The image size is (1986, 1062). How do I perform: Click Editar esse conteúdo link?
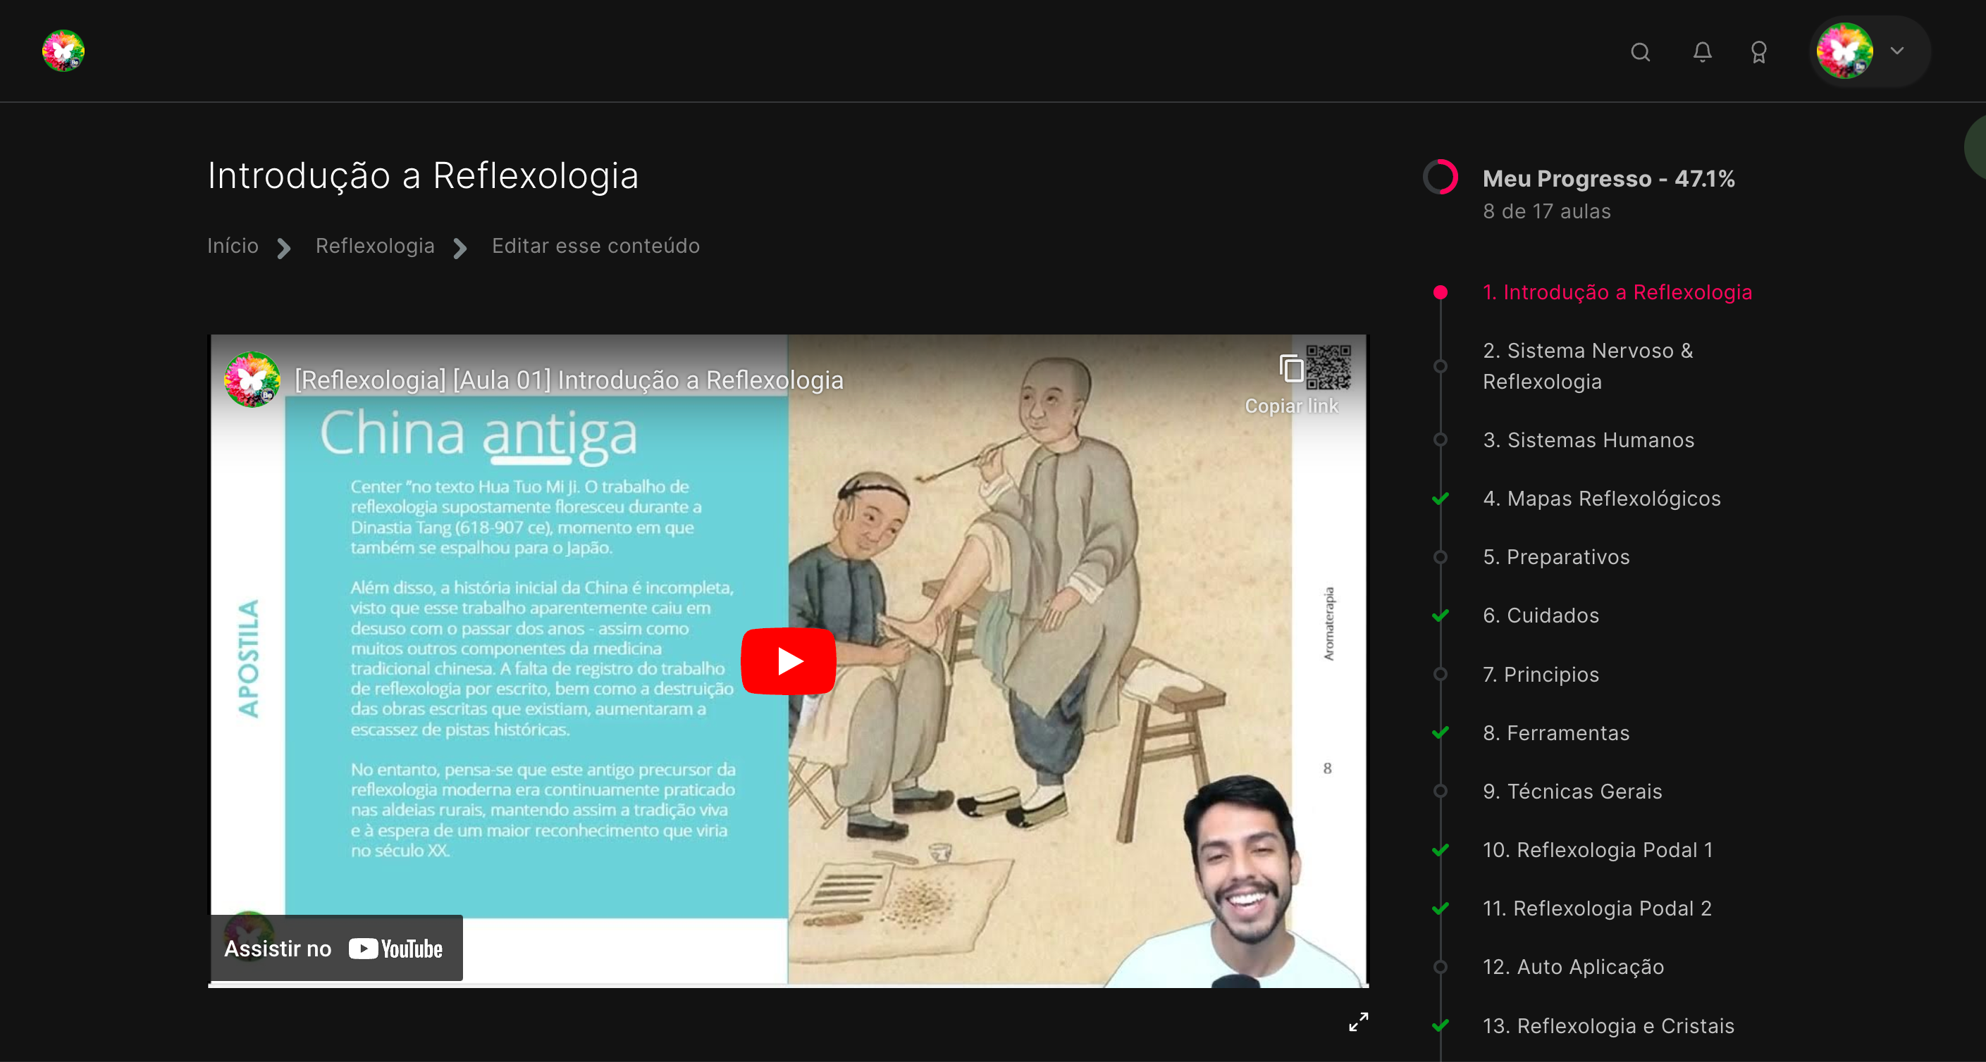(x=596, y=246)
